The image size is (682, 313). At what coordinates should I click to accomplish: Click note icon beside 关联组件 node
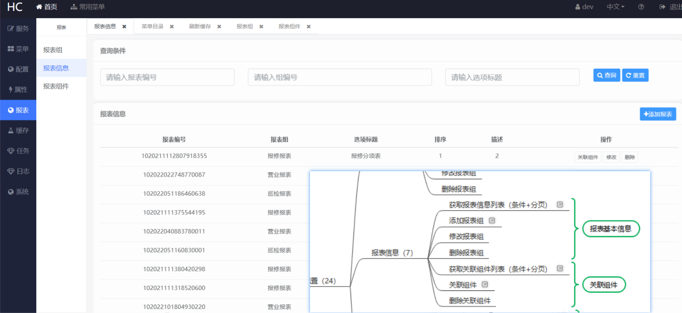(x=485, y=284)
